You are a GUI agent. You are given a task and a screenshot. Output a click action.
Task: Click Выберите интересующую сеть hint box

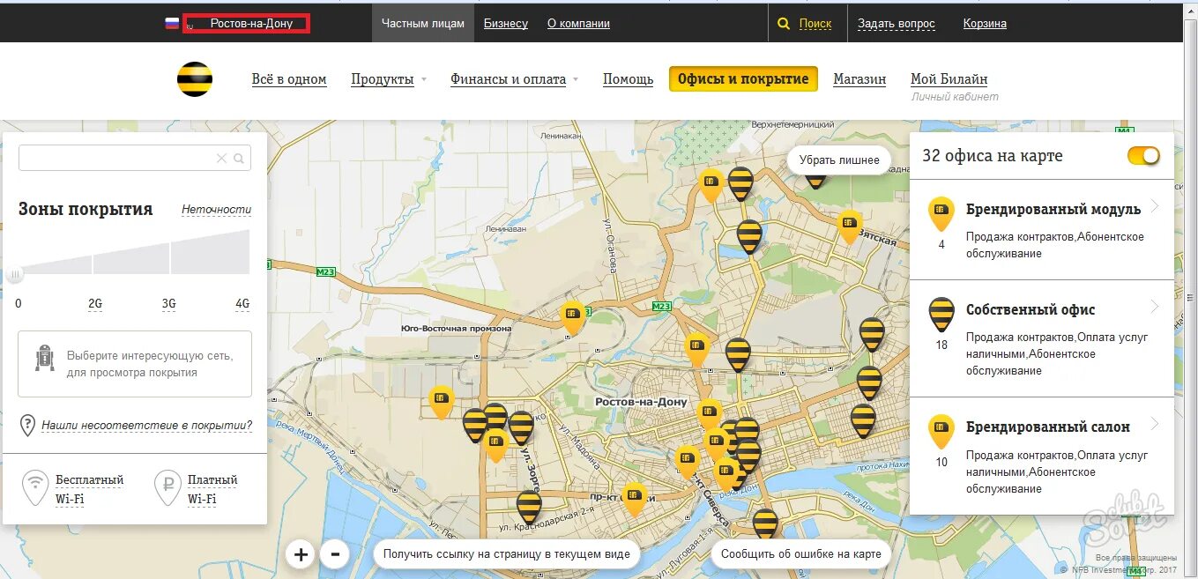pyautogui.click(x=135, y=364)
